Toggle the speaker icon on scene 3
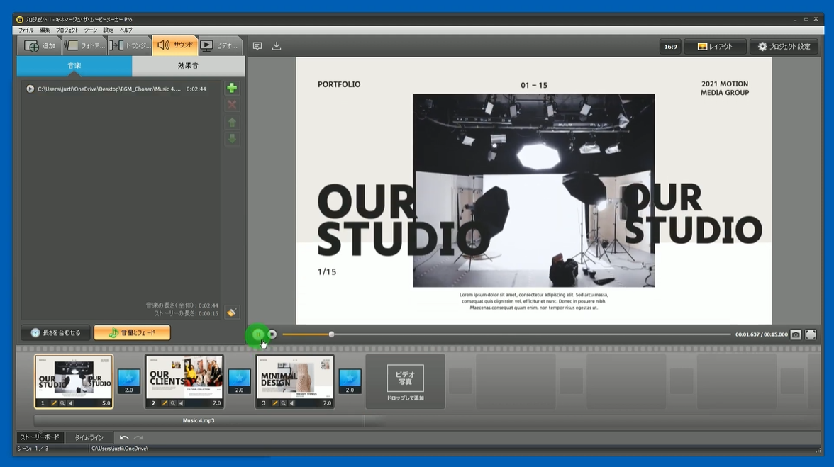Screen dimensions: 834x467 (291, 403)
